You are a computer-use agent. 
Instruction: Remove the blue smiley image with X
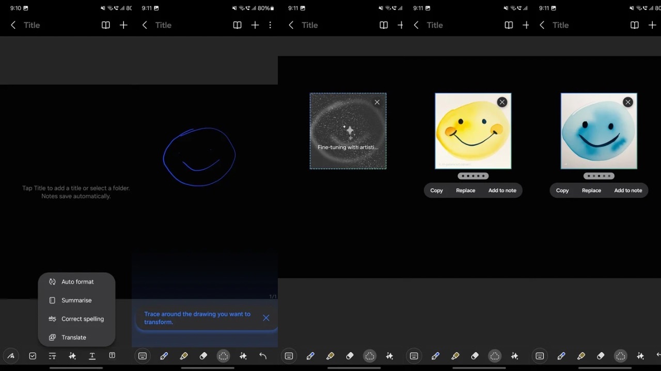coord(628,103)
